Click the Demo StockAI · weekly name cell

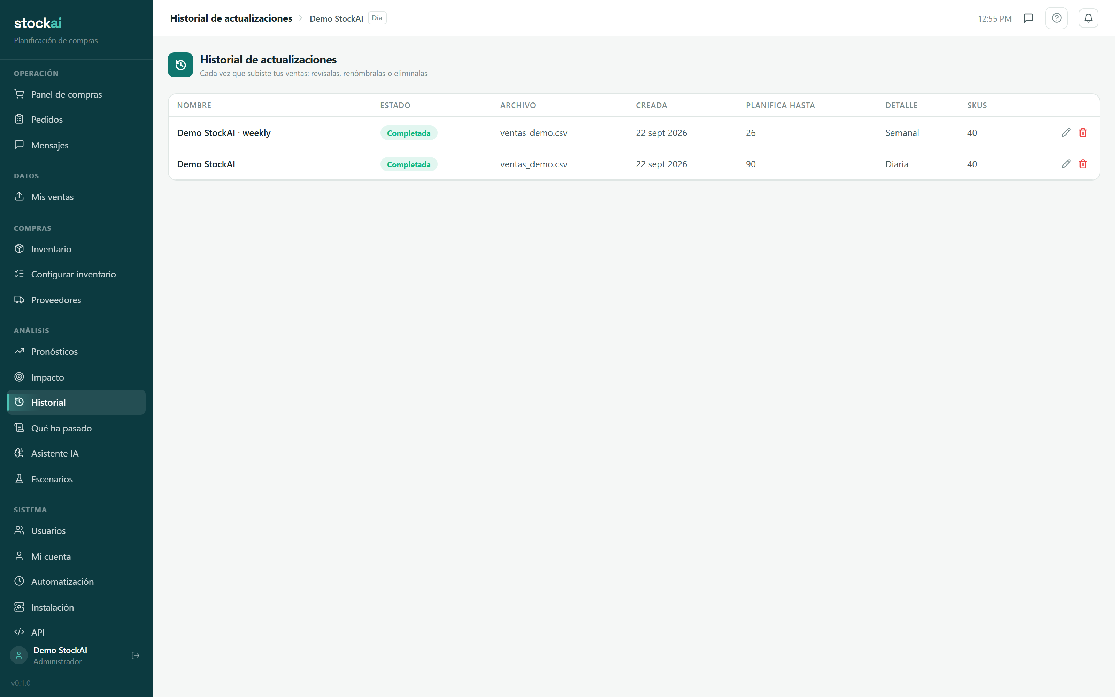(x=224, y=133)
